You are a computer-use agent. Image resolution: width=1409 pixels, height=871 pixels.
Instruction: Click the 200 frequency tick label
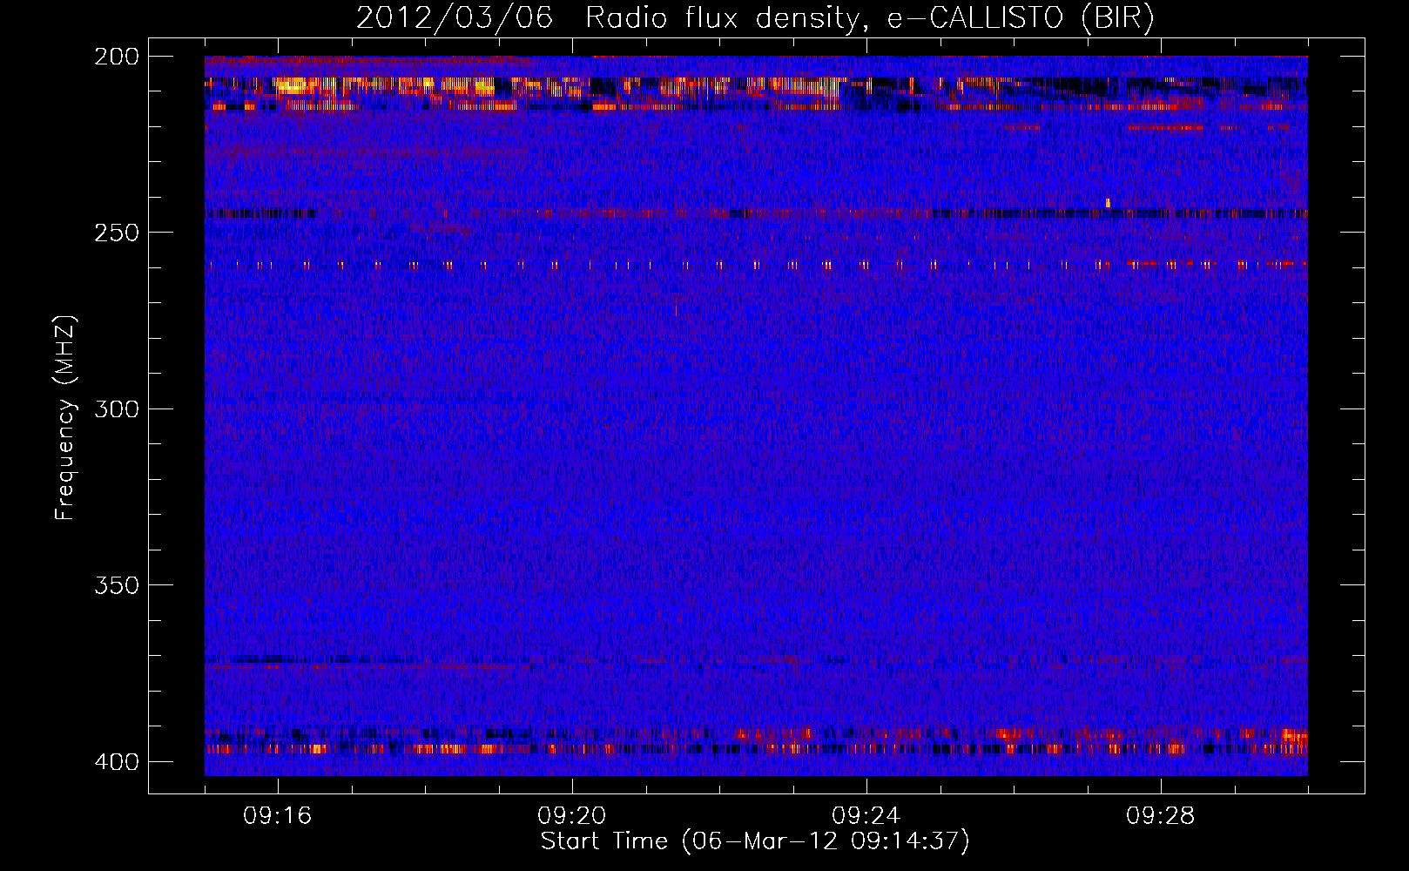(117, 57)
